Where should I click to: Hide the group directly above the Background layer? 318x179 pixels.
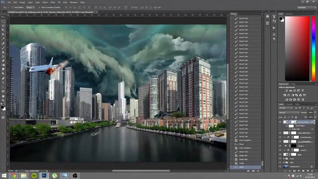coord(280,163)
